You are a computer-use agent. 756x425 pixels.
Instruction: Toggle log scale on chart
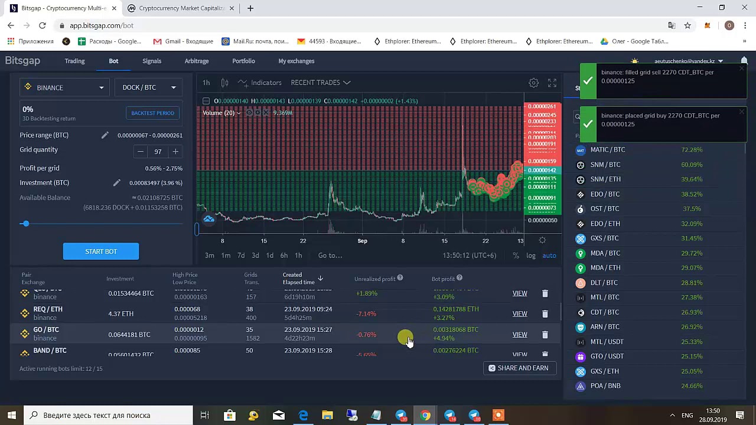(531, 256)
